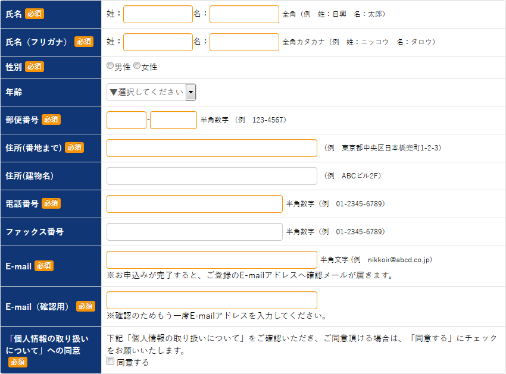Click the example text 東京都中央区日本橋兜町1-2-3
Screen dimensions: 506x374
(x=389, y=148)
